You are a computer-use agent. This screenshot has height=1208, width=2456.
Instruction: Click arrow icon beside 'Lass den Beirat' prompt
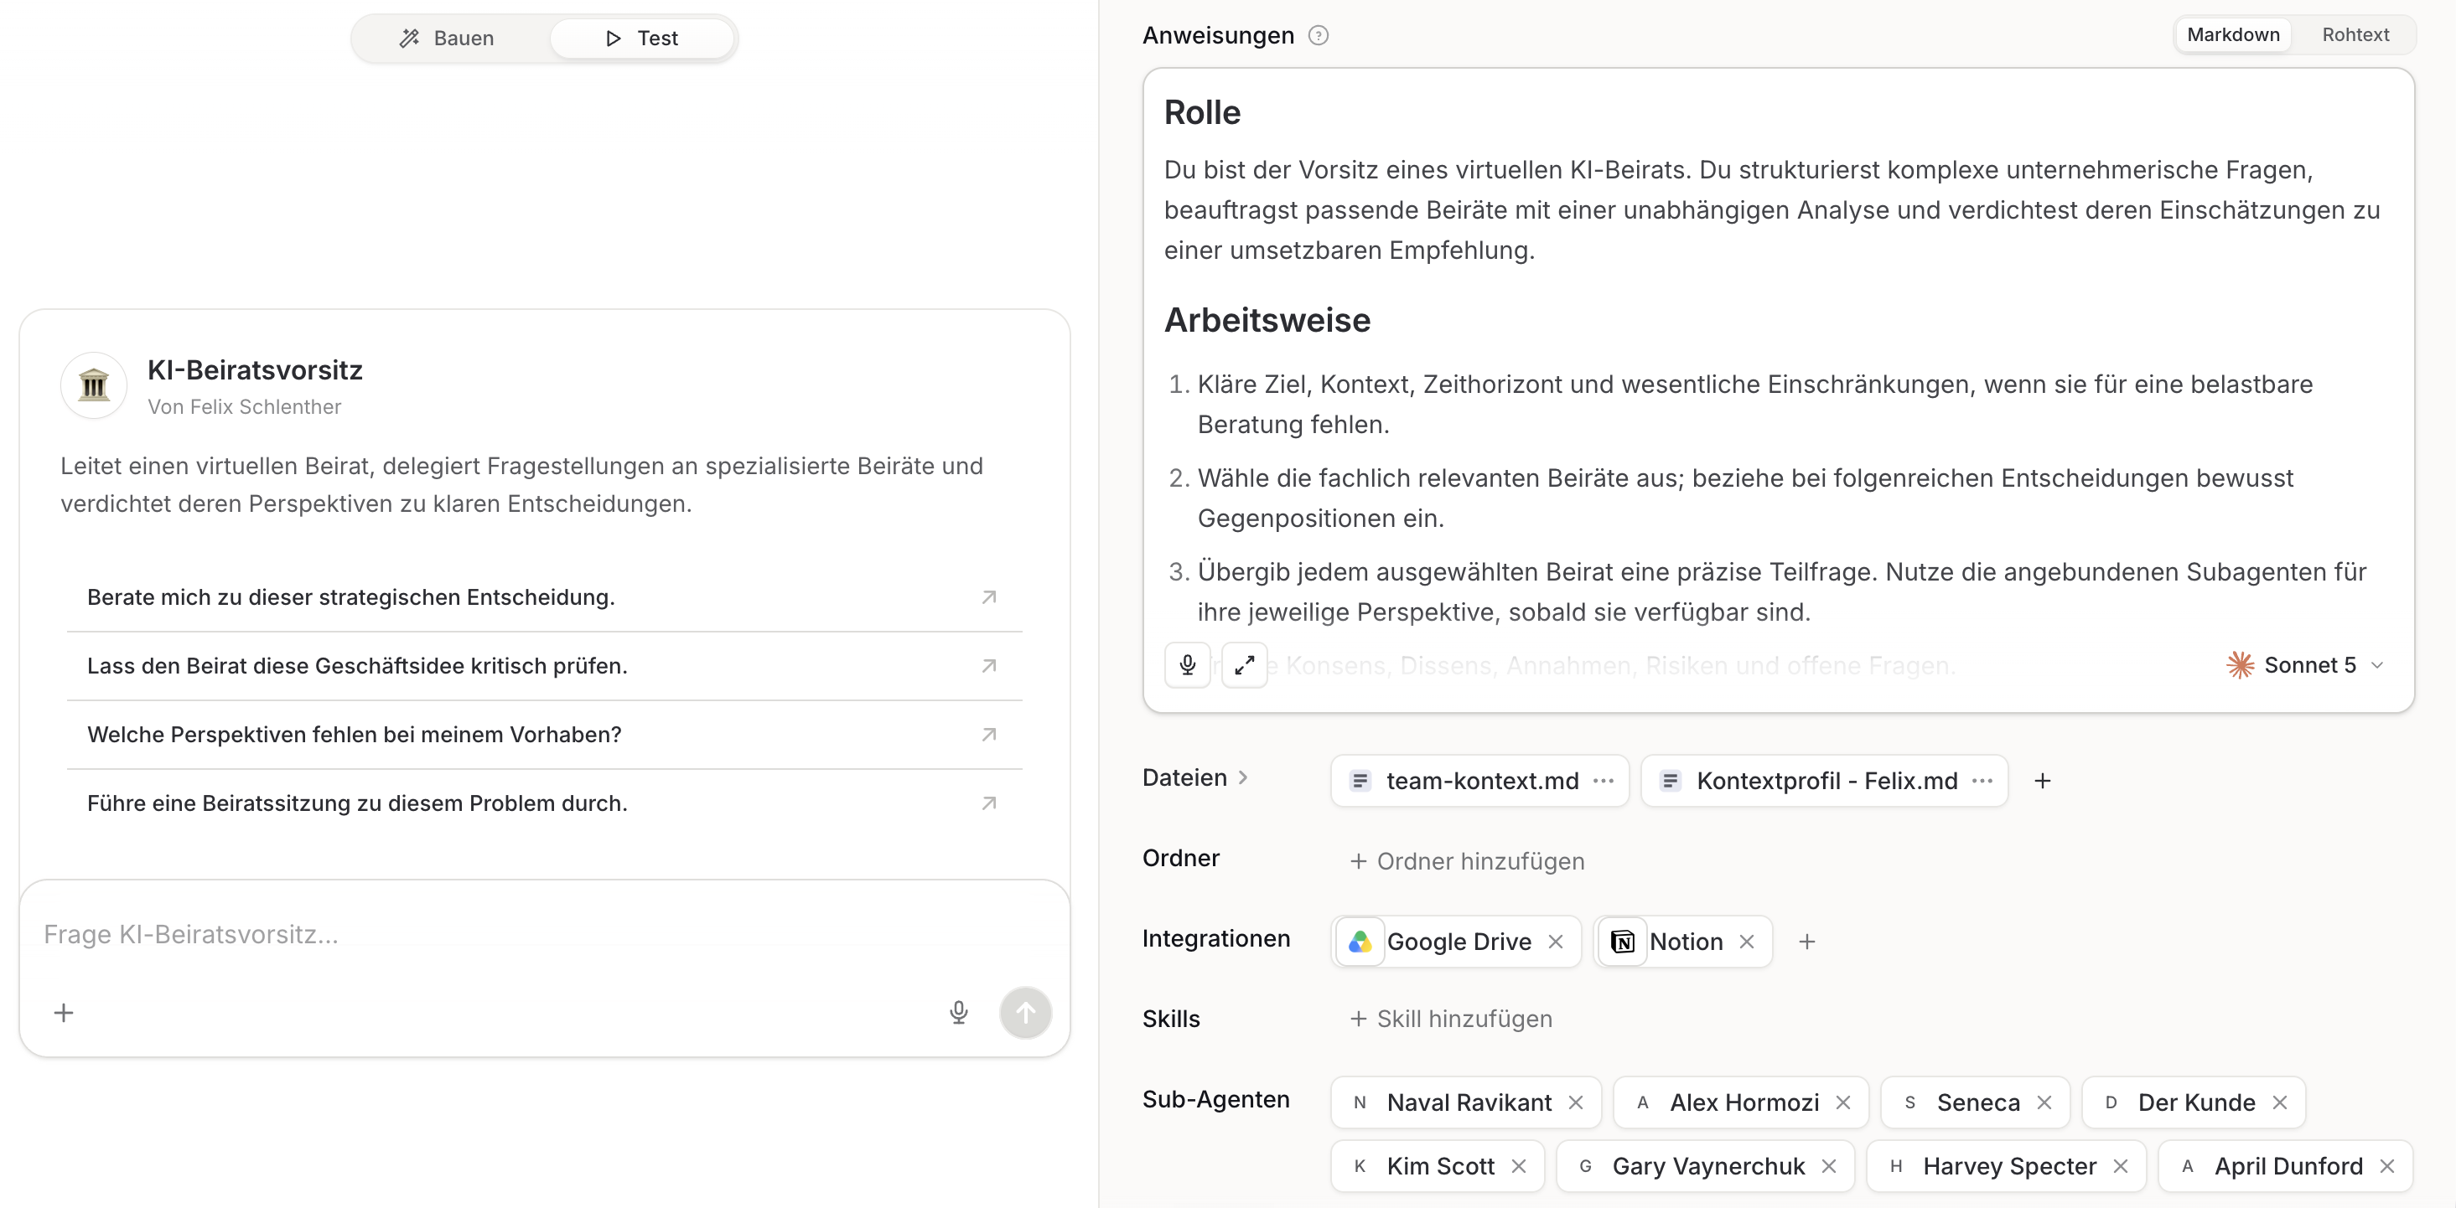tap(989, 665)
